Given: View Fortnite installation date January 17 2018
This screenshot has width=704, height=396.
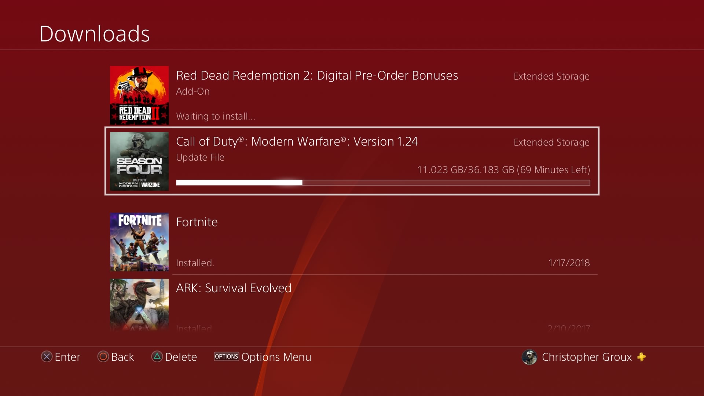Looking at the screenshot, I should tap(568, 263).
